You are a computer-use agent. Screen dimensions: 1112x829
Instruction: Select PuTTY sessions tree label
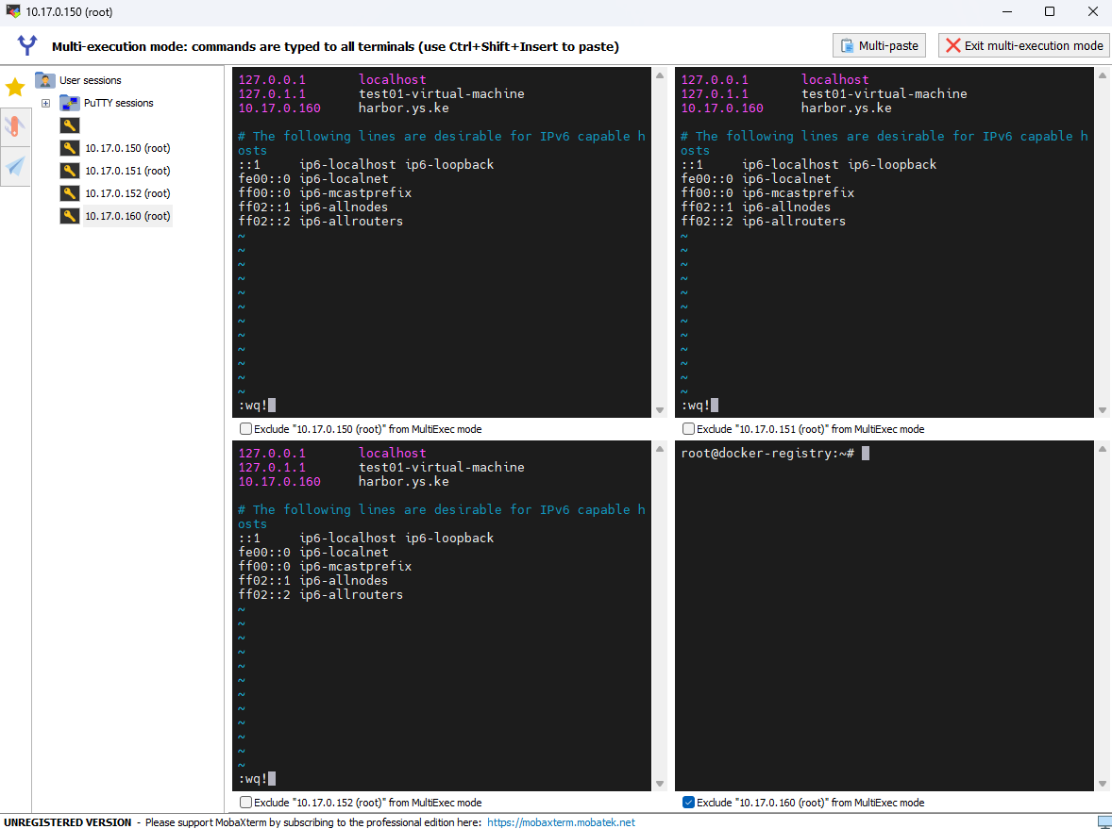[118, 103]
